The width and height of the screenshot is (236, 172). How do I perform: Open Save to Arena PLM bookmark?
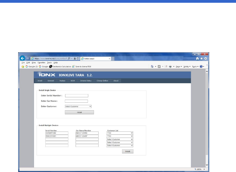pos(82,67)
